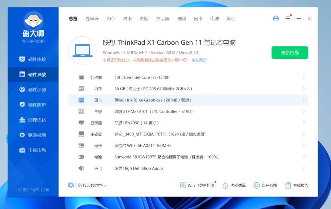Click the battery icon
Viewport: 331px width, 209px height.
click(x=81, y=157)
